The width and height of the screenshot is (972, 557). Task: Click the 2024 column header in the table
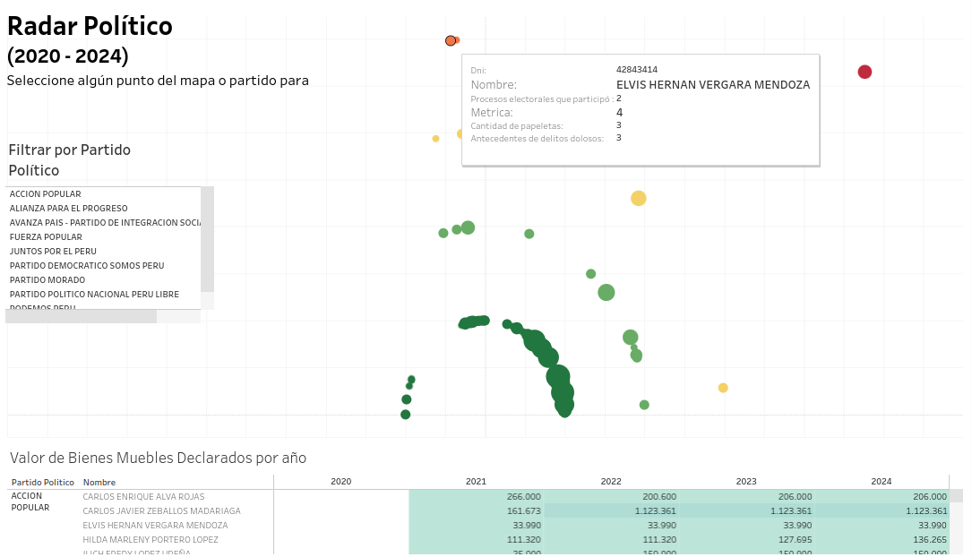click(882, 482)
